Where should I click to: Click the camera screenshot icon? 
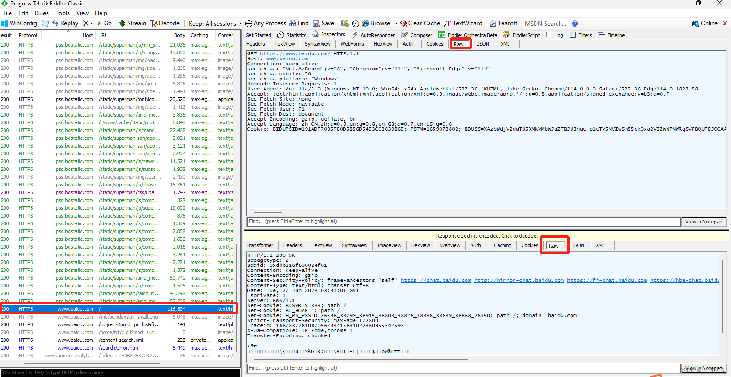pos(344,23)
